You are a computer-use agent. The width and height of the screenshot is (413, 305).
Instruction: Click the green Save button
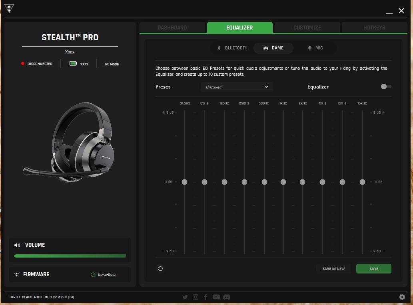(373, 269)
